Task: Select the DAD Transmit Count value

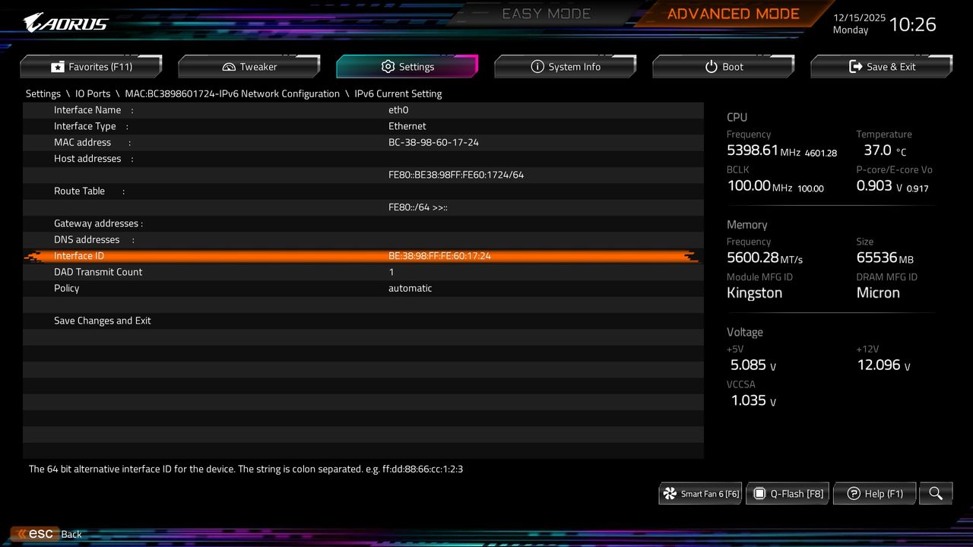Action: tap(391, 272)
